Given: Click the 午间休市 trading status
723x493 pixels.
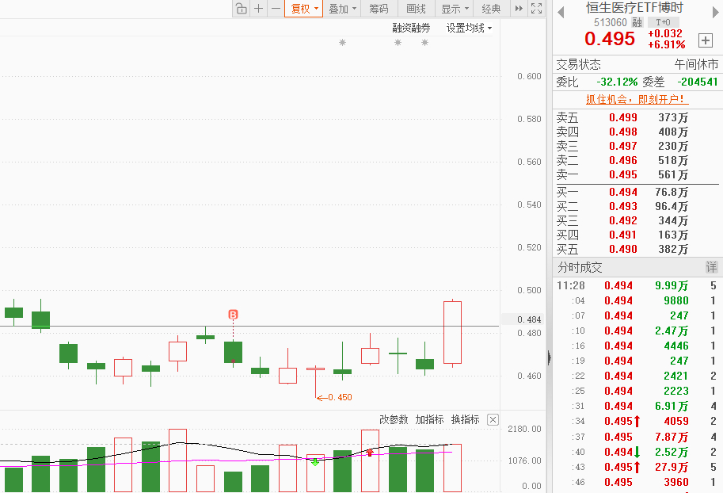Looking at the screenshot, I should point(696,64).
